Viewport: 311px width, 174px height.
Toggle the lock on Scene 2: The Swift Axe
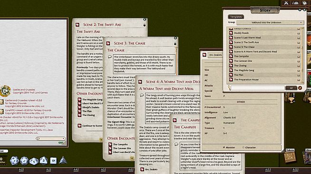[x=145, y=25]
